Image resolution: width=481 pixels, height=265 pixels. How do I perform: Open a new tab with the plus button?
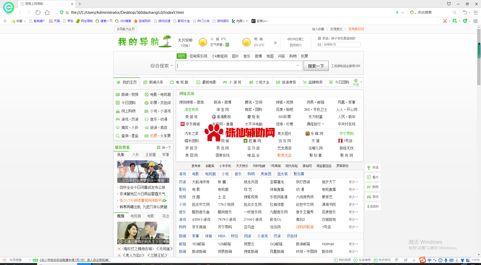tap(80, 4)
